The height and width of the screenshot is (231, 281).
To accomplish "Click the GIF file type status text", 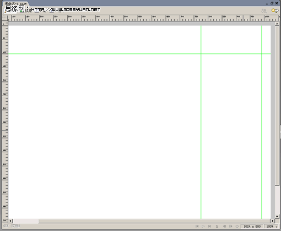I will click(12, 226).
